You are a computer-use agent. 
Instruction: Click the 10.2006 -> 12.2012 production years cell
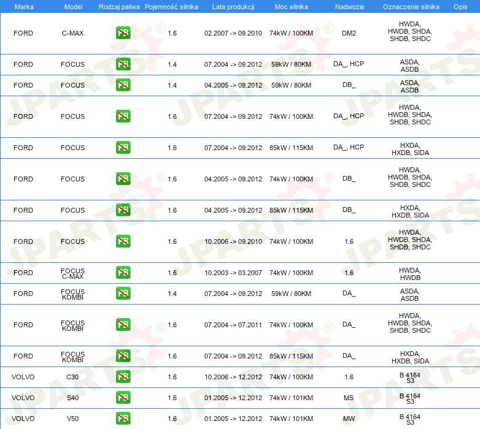(233, 377)
